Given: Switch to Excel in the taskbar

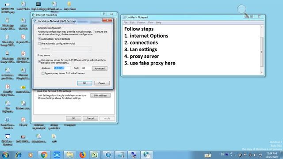Looking at the screenshot, I should click(x=95, y=155).
